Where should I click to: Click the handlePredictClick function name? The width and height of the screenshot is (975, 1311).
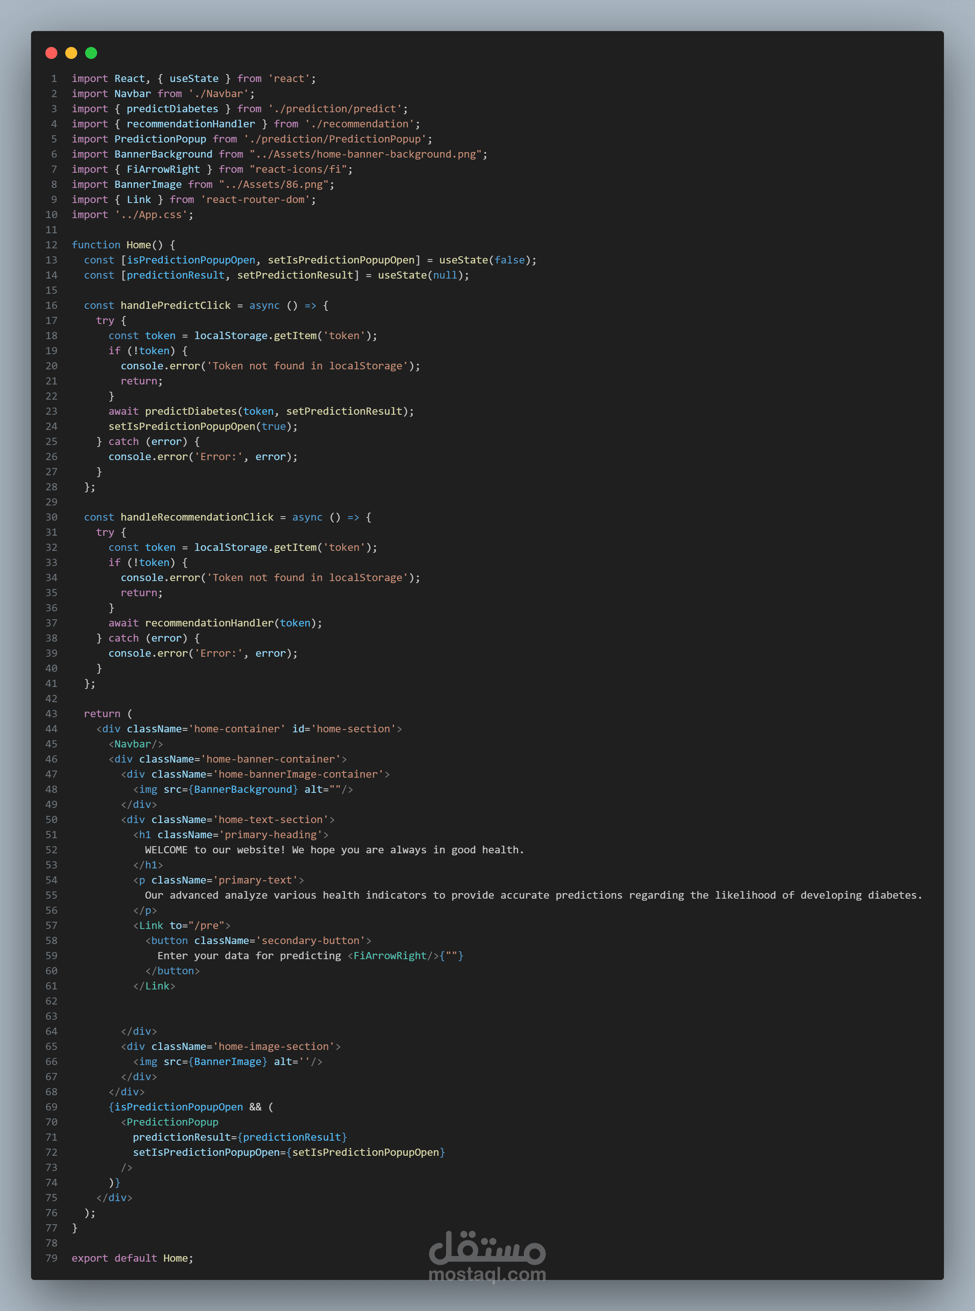[175, 305]
